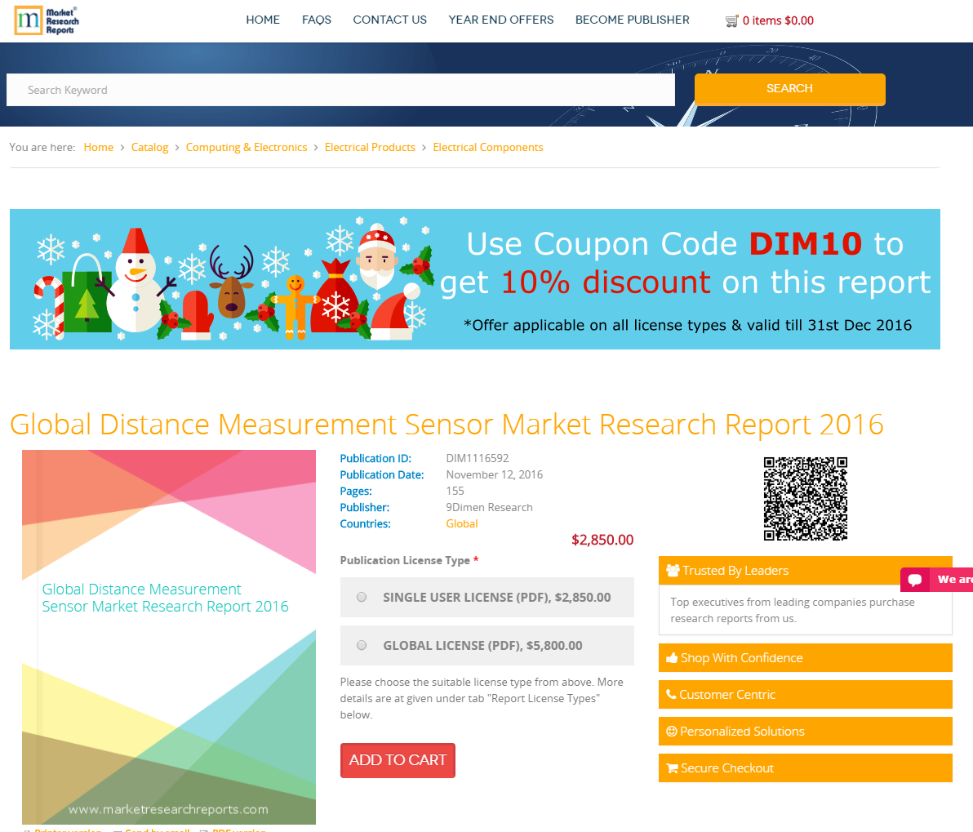Viewport: 973px width, 832px height.
Task: Click the ADD TO CART button
Action: [398, 760]
